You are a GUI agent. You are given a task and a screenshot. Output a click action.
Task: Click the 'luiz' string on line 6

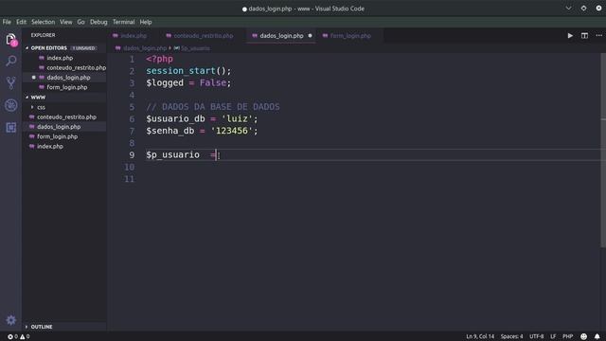[x=237, y=119]
